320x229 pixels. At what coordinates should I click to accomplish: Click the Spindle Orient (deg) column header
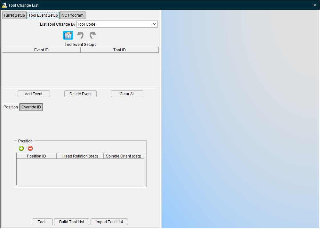pos(124,156)
